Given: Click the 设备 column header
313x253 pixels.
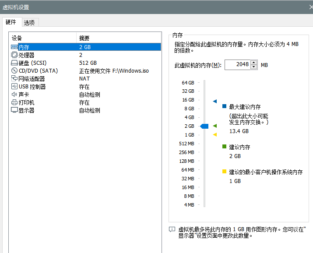Looking at the screenshot, I should click(x=43, y=38).
